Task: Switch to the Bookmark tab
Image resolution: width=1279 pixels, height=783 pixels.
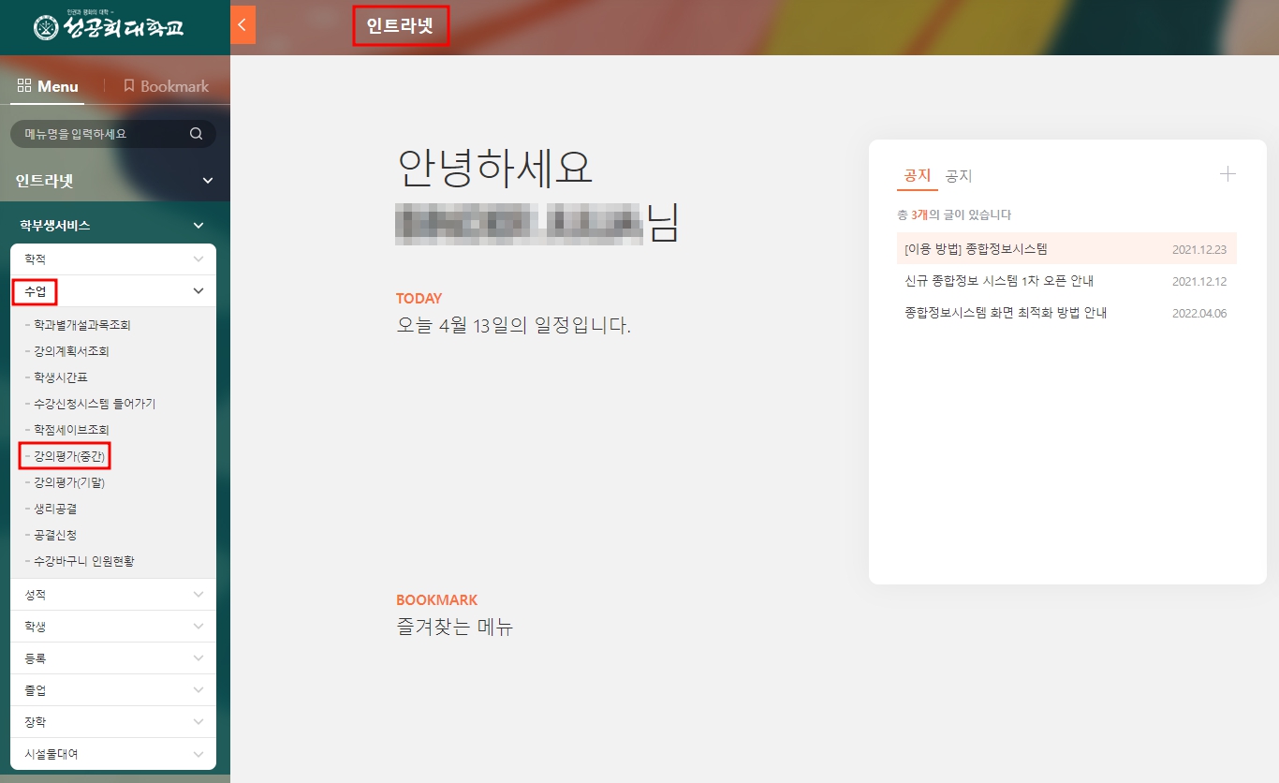Action: tap(166, 86)
